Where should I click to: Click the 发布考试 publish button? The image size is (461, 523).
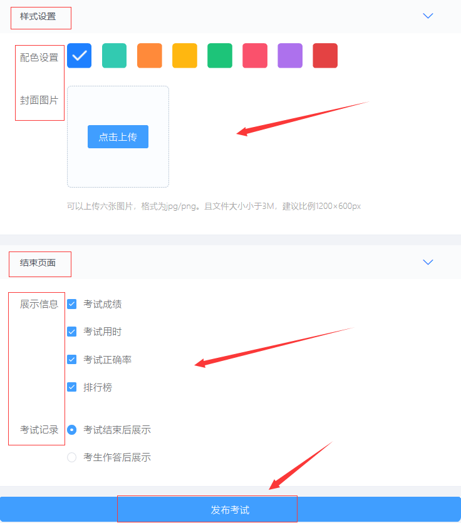(x=230, y=510)
